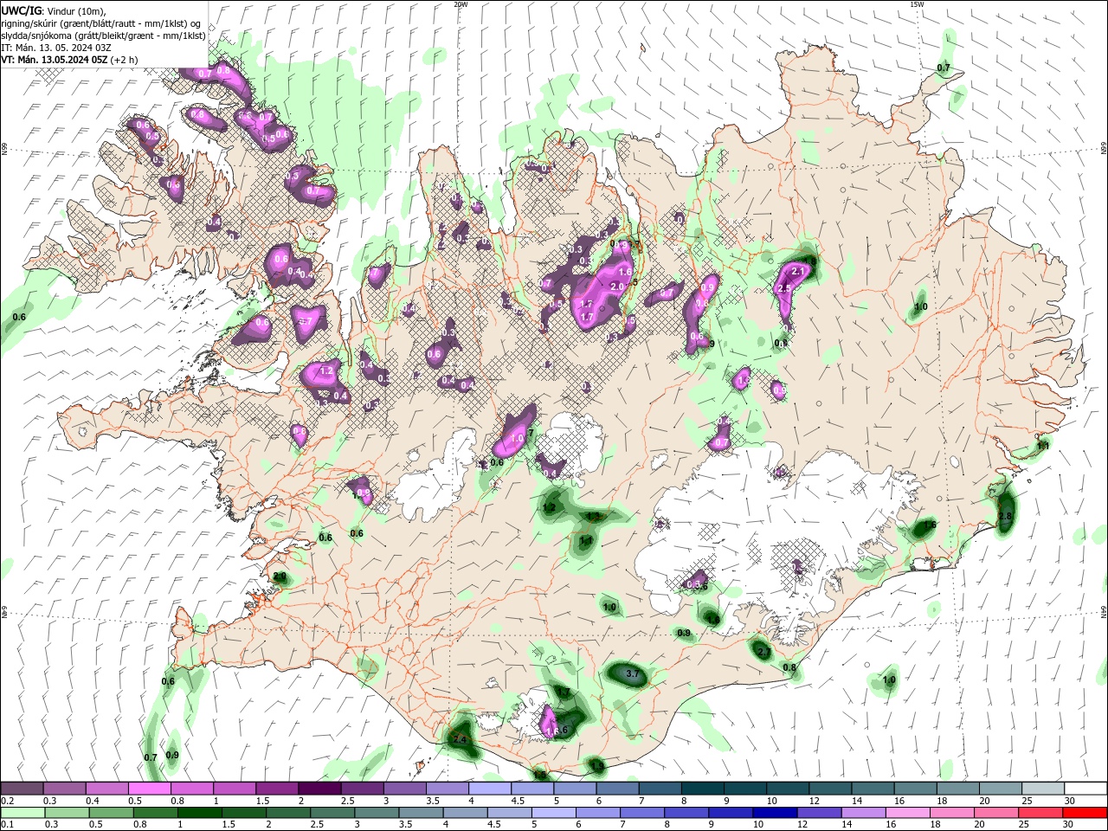The height and width of the screenshot is (831, 1108).
Task: Click the palest green swatch after 0.1
Action: (x=22, y=813)
